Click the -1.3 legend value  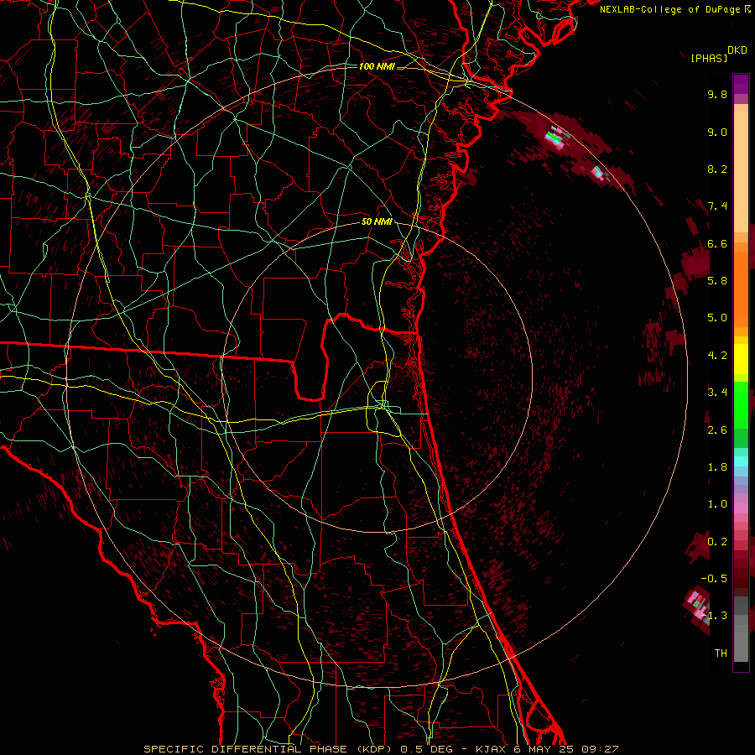(x=714, y=616)
